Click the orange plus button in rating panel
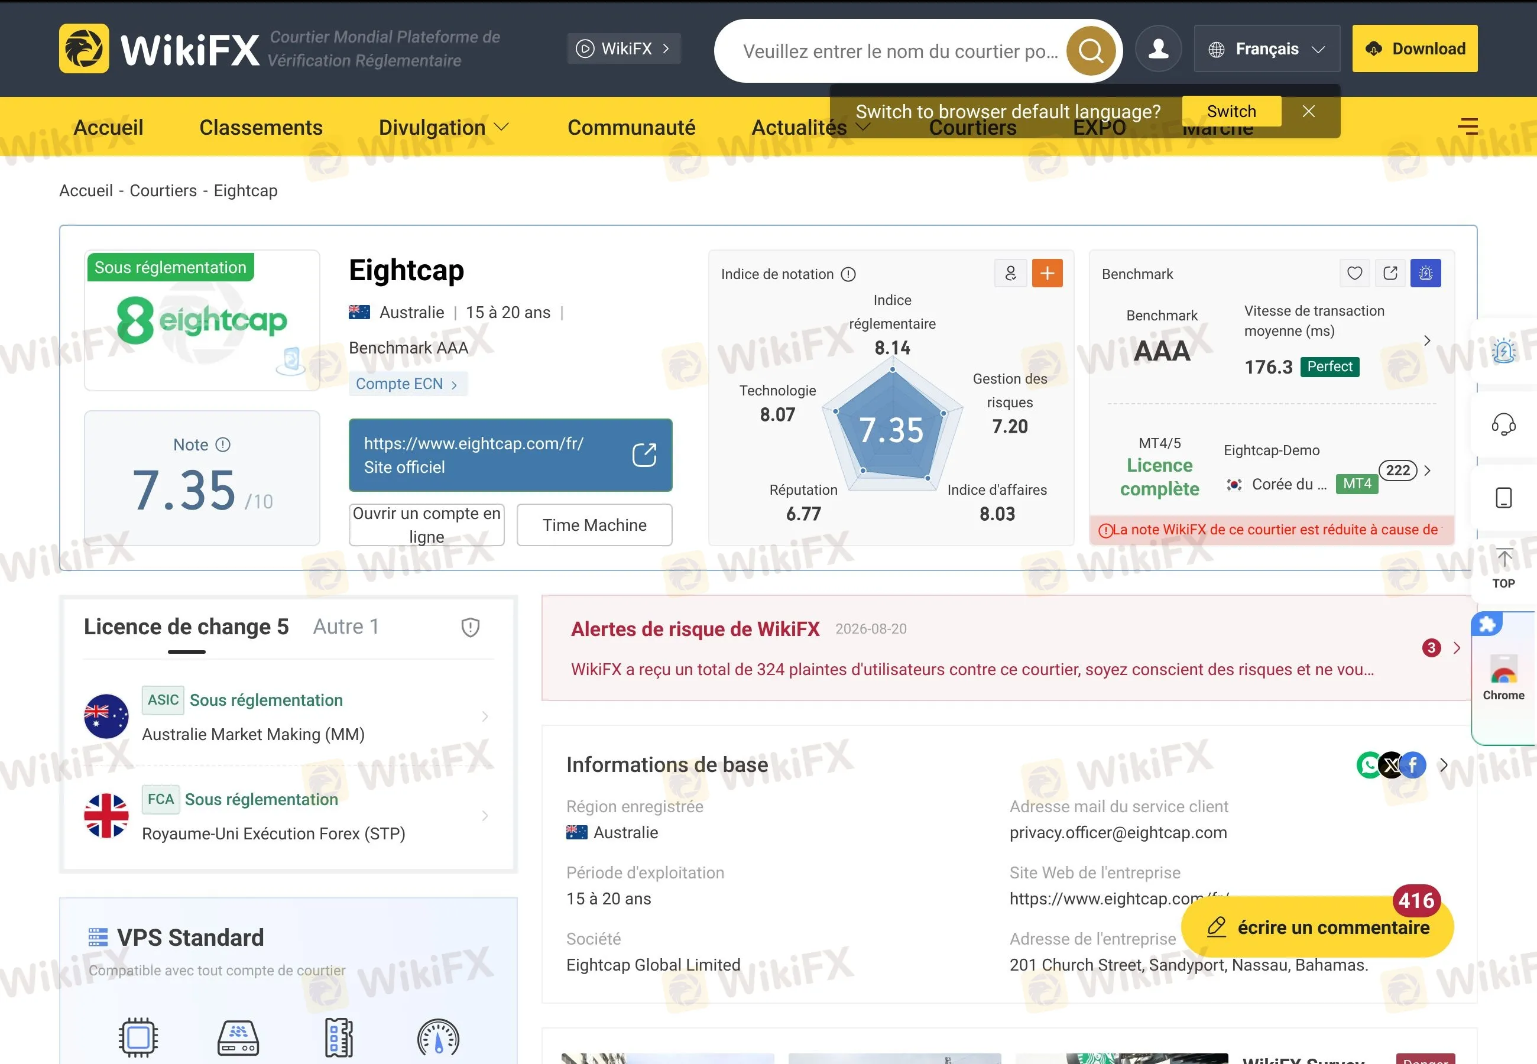 tap(1047, 273)
